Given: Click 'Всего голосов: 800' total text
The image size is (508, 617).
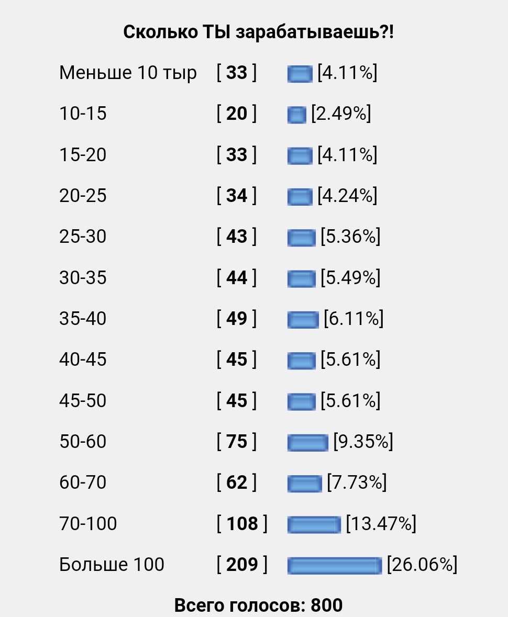Looking at the screenshot, I should (258, 605).
